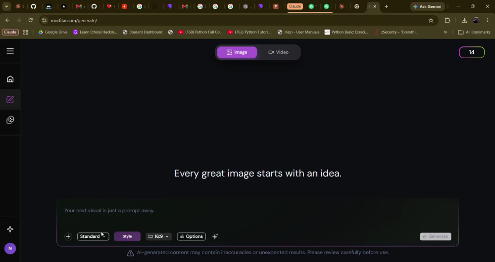
Task: Open the Style selector
Action: (127, 236)
